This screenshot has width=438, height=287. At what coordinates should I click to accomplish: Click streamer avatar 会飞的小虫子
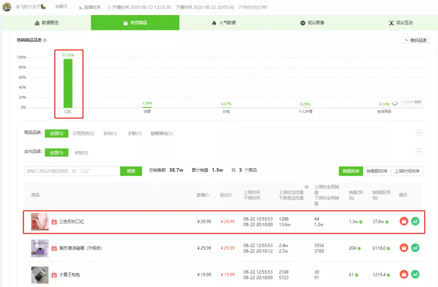click(7, 7)
